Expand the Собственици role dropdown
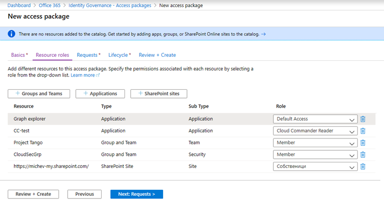This screenshot has width=384, height=202. click(x=315, y=166)
